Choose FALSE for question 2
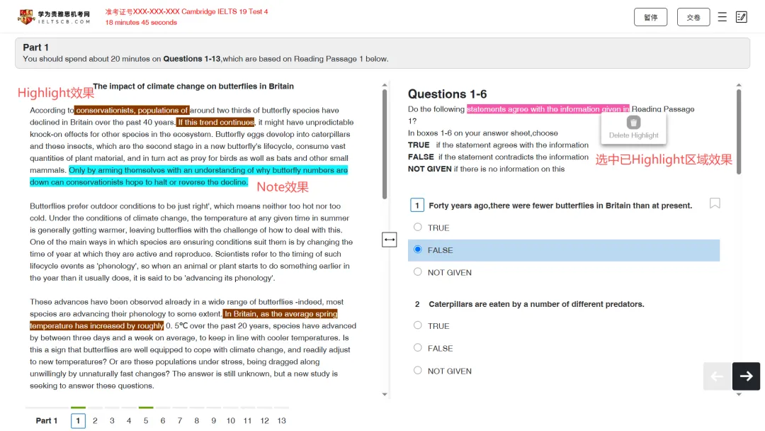This screenshot has width=765, height=431. (418, 348)
